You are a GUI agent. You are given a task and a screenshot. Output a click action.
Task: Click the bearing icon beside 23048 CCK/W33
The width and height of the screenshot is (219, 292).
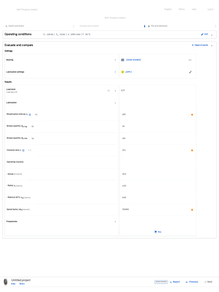point(123,60)
